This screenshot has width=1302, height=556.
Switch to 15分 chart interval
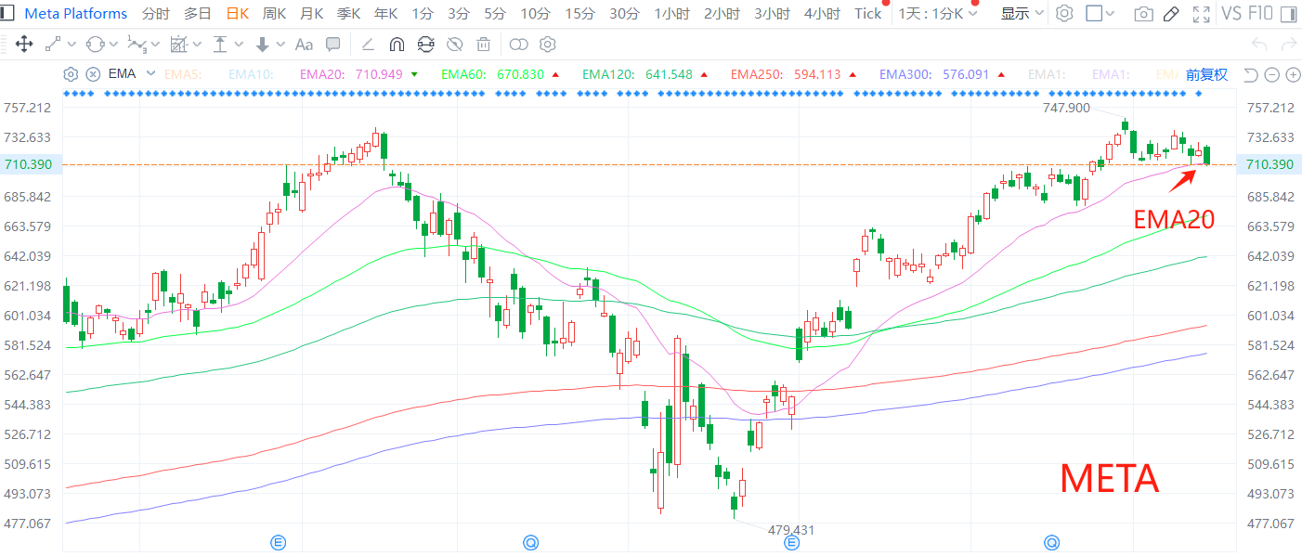tap(580, 14)
